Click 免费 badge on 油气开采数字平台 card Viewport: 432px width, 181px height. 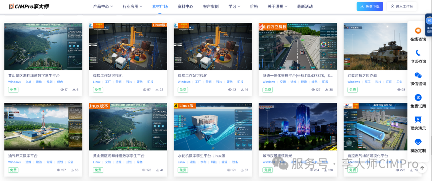[x=13, y=170]
